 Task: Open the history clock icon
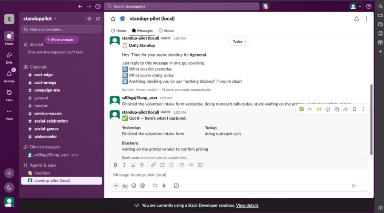(98, 6)
